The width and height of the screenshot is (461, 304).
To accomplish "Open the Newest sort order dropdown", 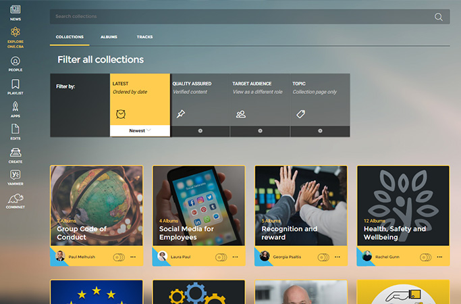I will (x=140, y=130).
